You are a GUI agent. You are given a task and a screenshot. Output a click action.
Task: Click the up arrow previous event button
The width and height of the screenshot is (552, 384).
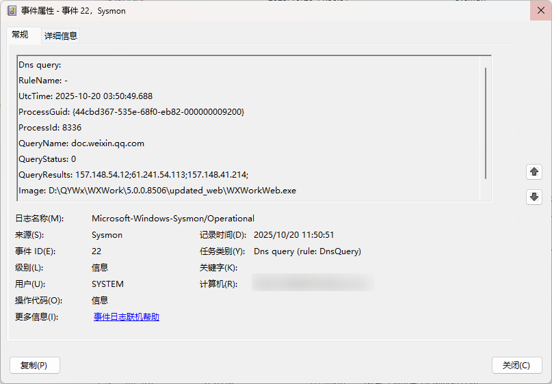coord(534,172)
